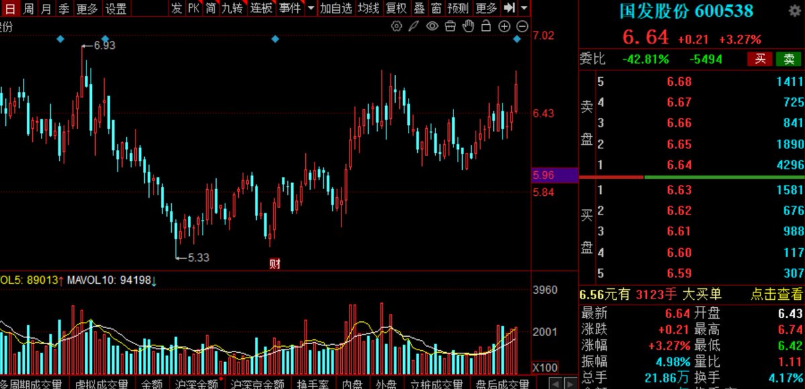Screen dimensions: 805x389
Task: Switch to the monthly 月 period tab
Action: [x=46, y=8]
